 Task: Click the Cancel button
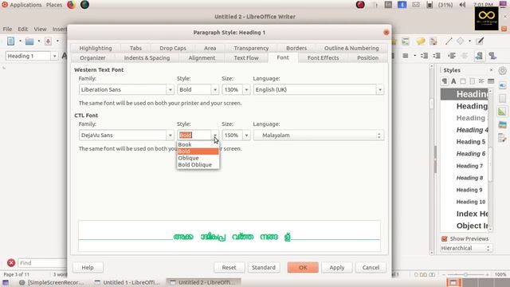[x=371, y=268]
